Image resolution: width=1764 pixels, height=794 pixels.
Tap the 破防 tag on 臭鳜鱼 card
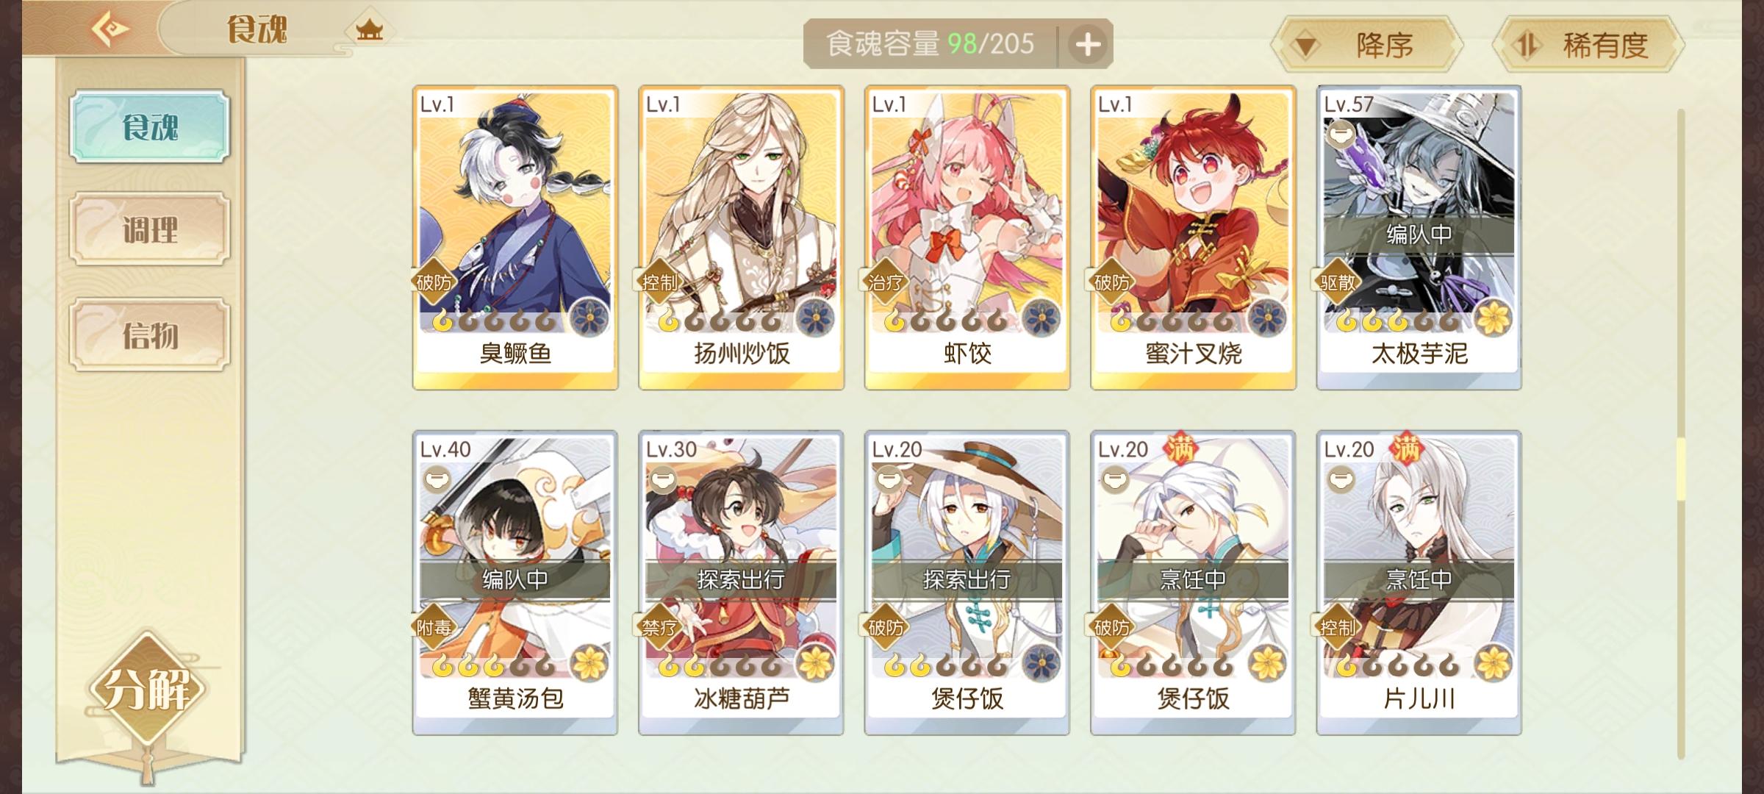coord(434,282)
